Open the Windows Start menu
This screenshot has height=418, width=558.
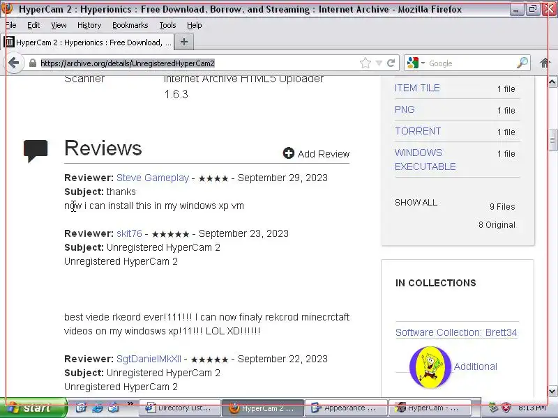click(33, 408)
